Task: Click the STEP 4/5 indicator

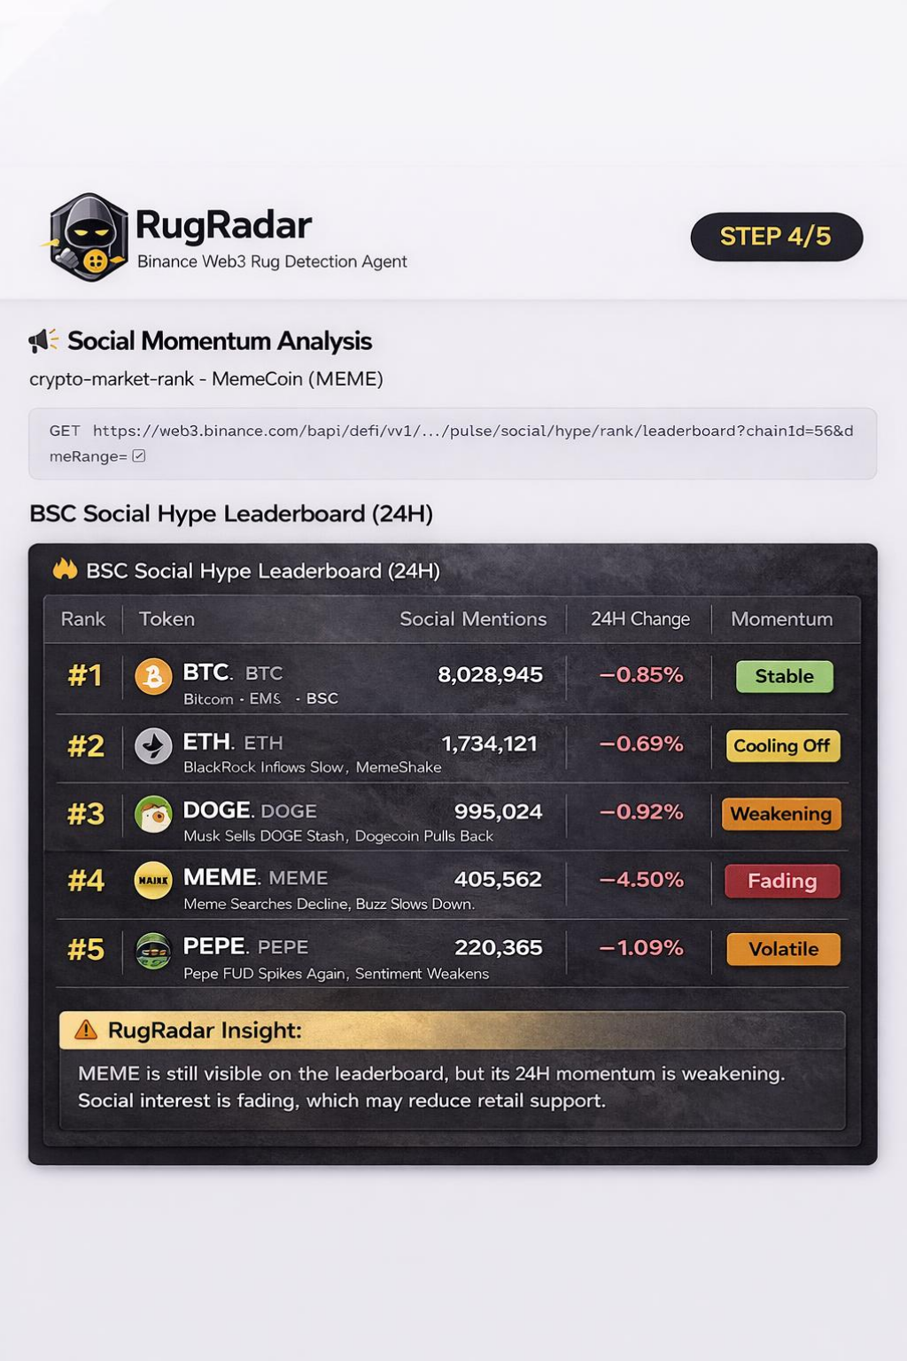Action: click(x=776, y=237)
